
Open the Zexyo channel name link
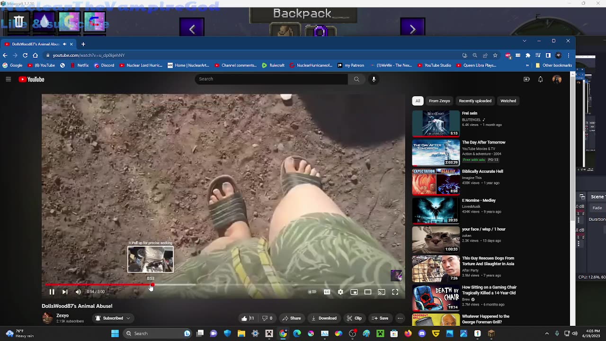[x=62, y=315]
